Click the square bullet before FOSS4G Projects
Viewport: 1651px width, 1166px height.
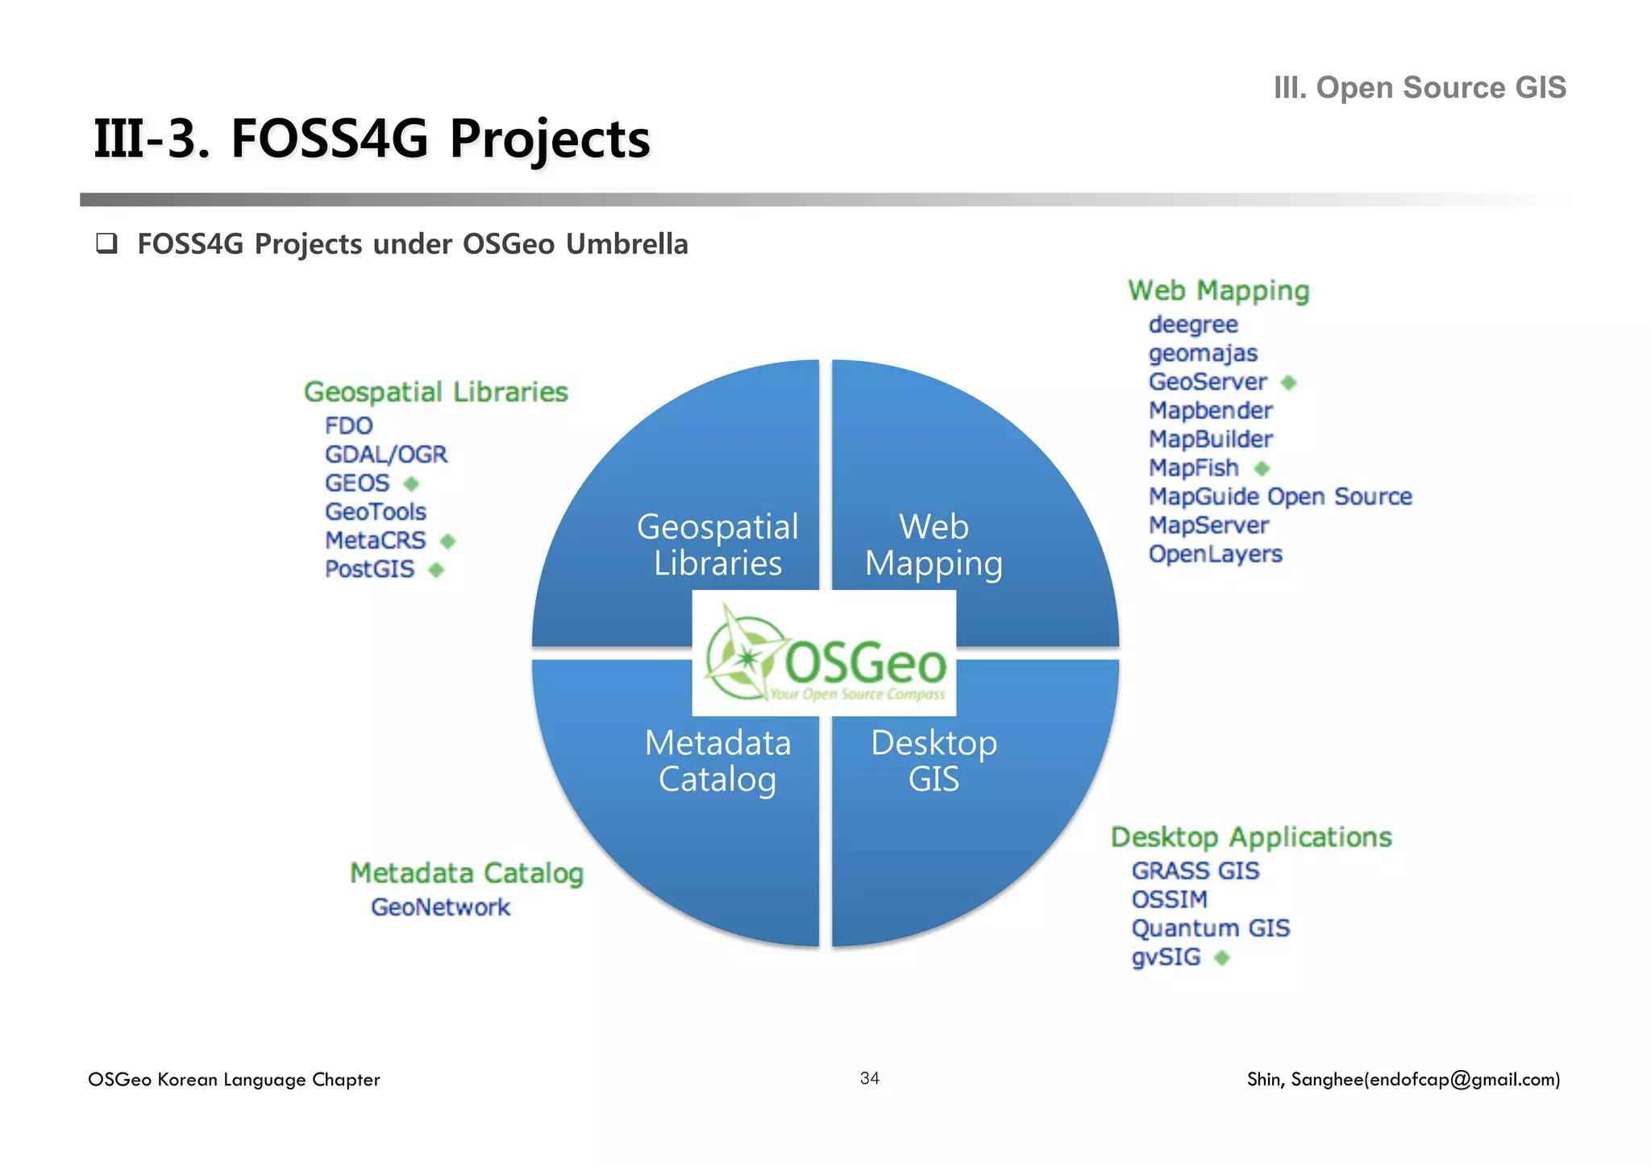point(106,243)
